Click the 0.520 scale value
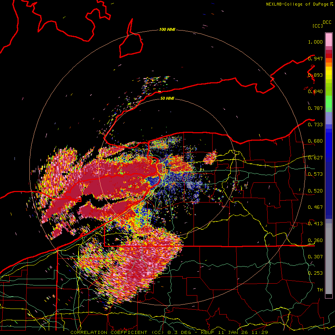335x335 pixels. [315, 191]
